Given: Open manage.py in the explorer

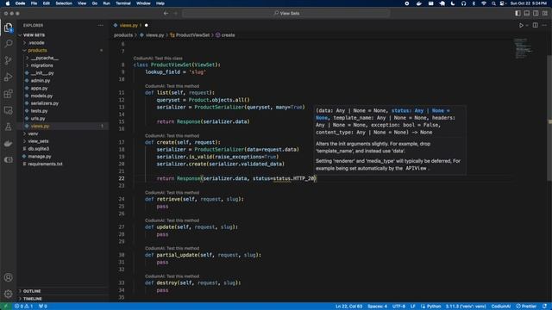Looking at the screenshot, I should pos(63,157).
